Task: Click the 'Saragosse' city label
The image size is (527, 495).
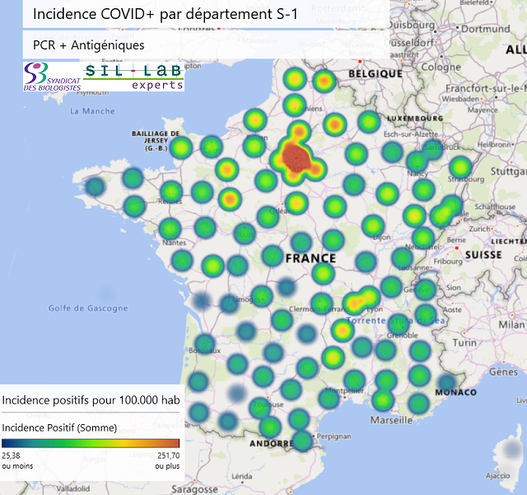Action: click(x=194, y=489)
